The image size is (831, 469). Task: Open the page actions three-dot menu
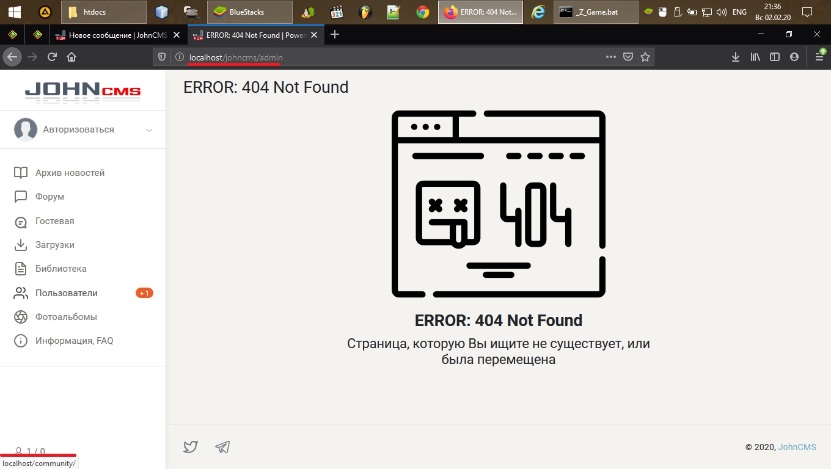click(x=611, y=57)
